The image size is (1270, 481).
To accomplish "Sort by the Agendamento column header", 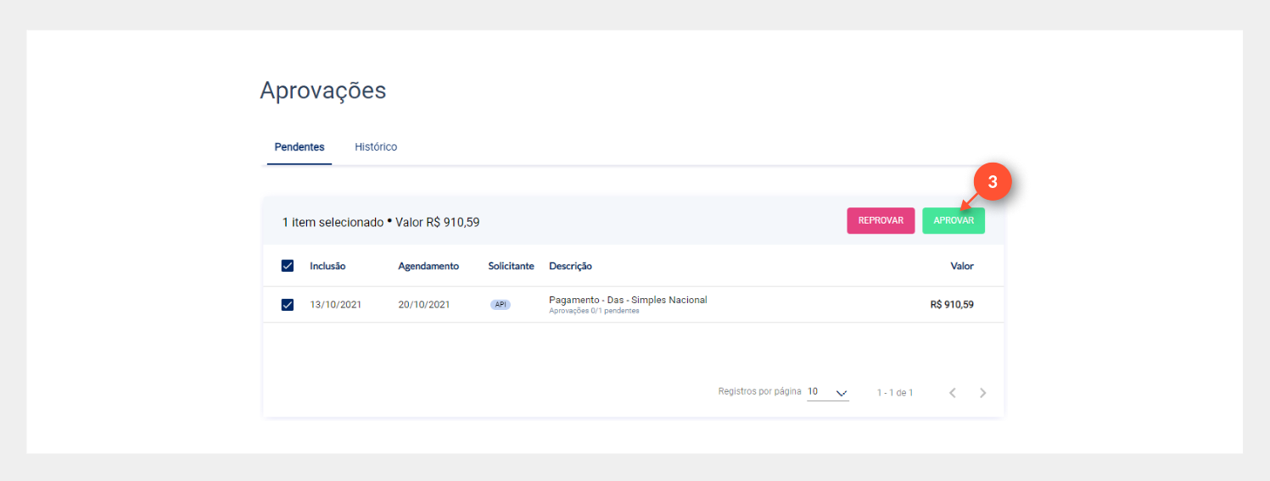I will click(428, 266).
